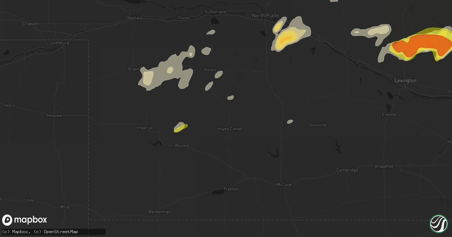Click the Paxton town label
Viewport: 452px width, 237px height.
tap(184, 18)
